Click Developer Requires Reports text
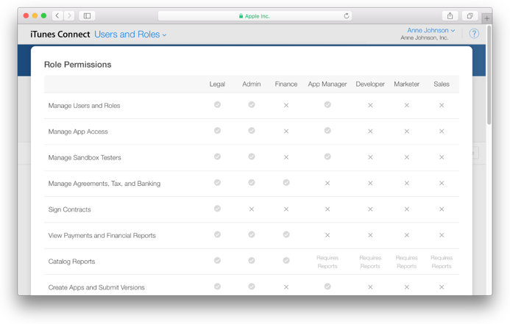The height and width of the screenshot is (324, 510). 370,262
